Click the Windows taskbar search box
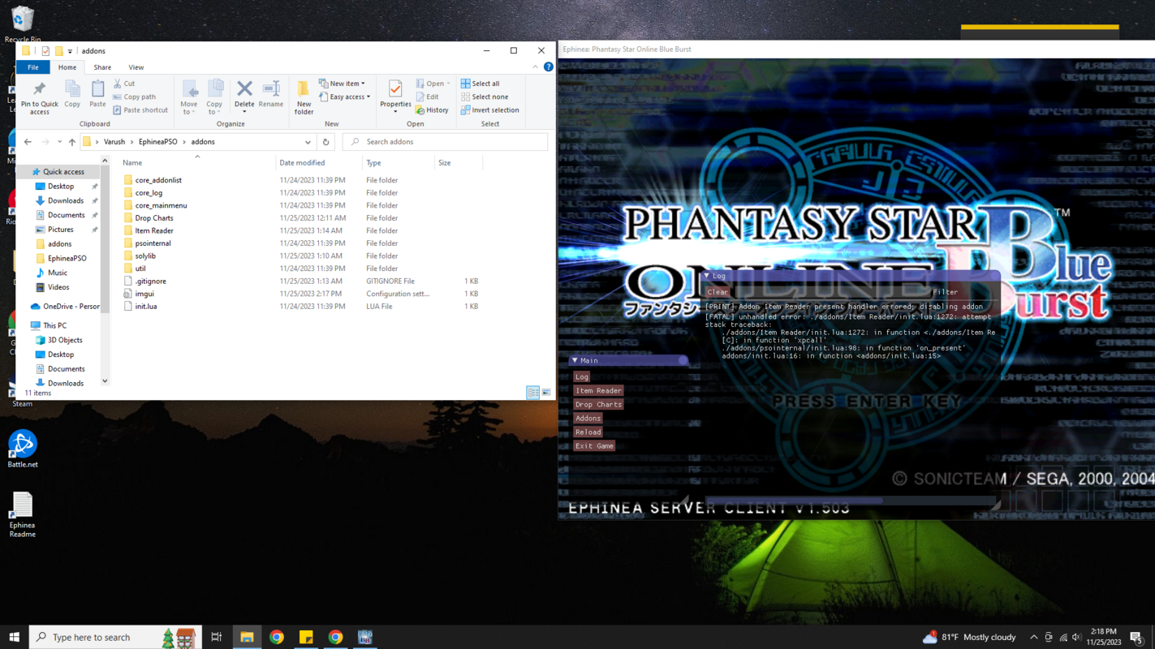The width and height of the screenshot is (1155, 649). [114, 637]
